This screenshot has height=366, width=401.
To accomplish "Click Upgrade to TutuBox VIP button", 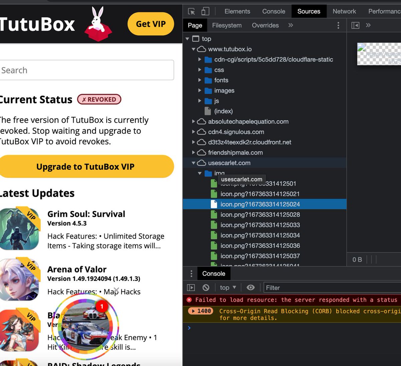I will [87, 167].
